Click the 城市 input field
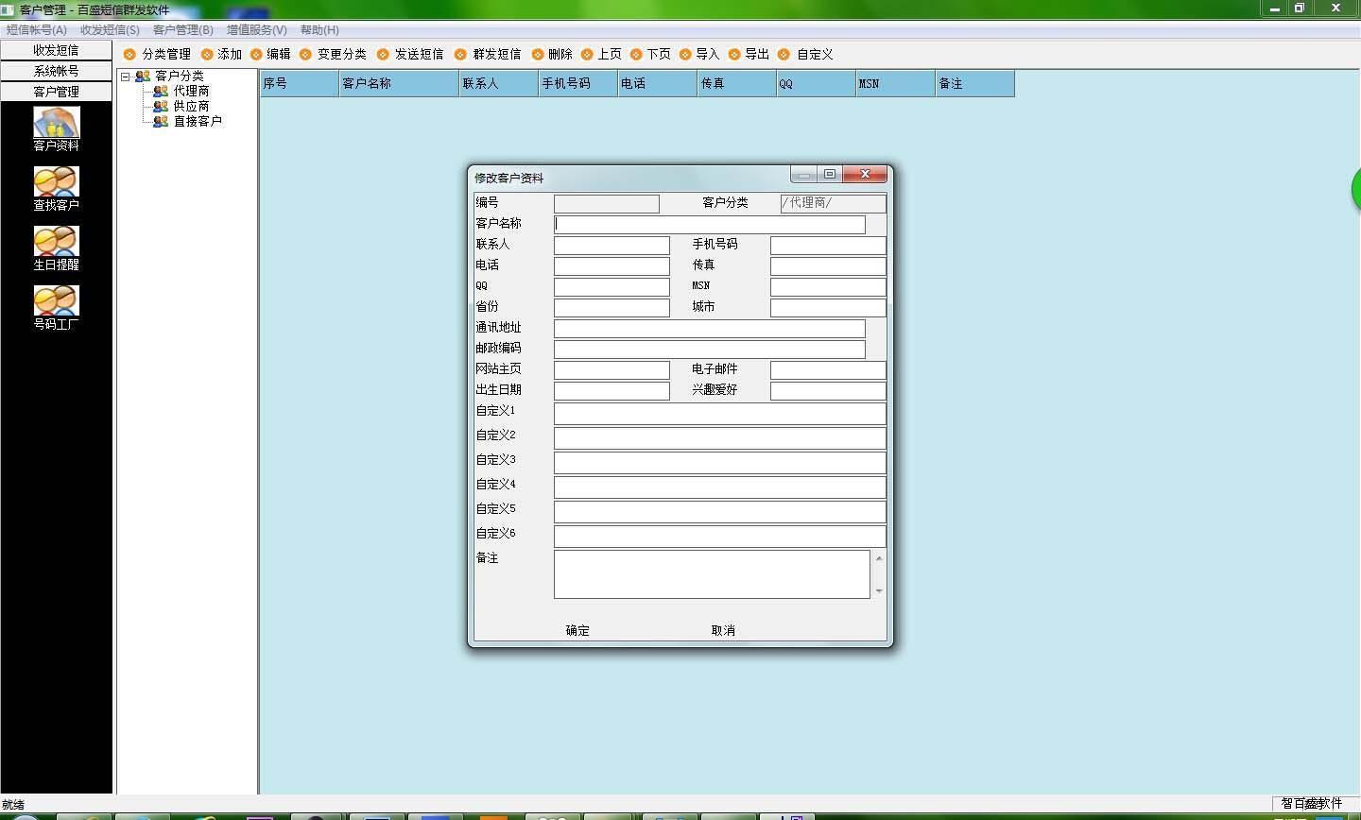The height and width of the screenshot is (820, 1361). point(828,307)
